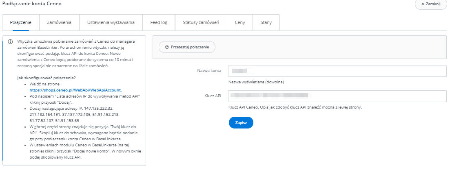The height and width of the screenshot is (172, 450).
Task: Click the info icon in the help panel
Action: coord(10,41)
